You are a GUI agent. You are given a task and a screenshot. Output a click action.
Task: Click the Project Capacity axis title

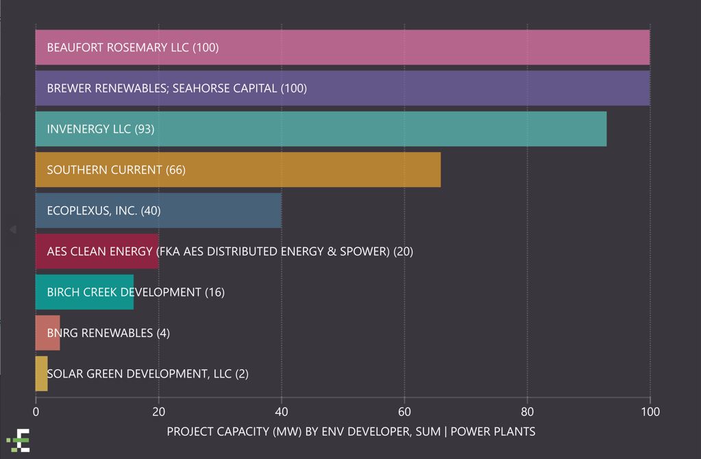click(351, 432)
